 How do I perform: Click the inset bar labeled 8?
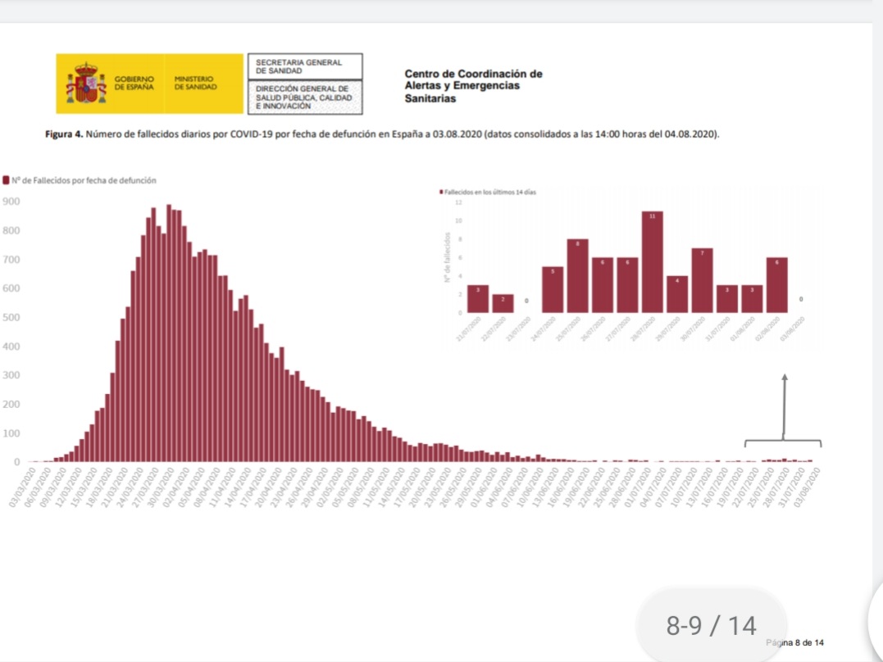pos(577,275)
